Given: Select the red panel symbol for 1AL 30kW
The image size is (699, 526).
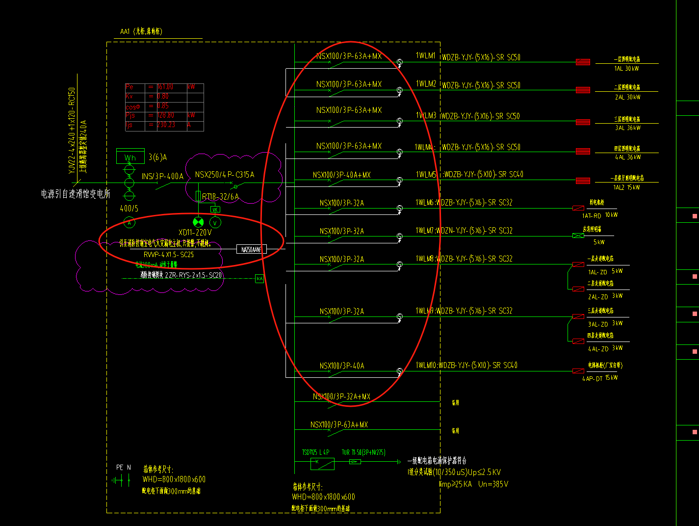Looking at the screenshot, I should (583, 62).
